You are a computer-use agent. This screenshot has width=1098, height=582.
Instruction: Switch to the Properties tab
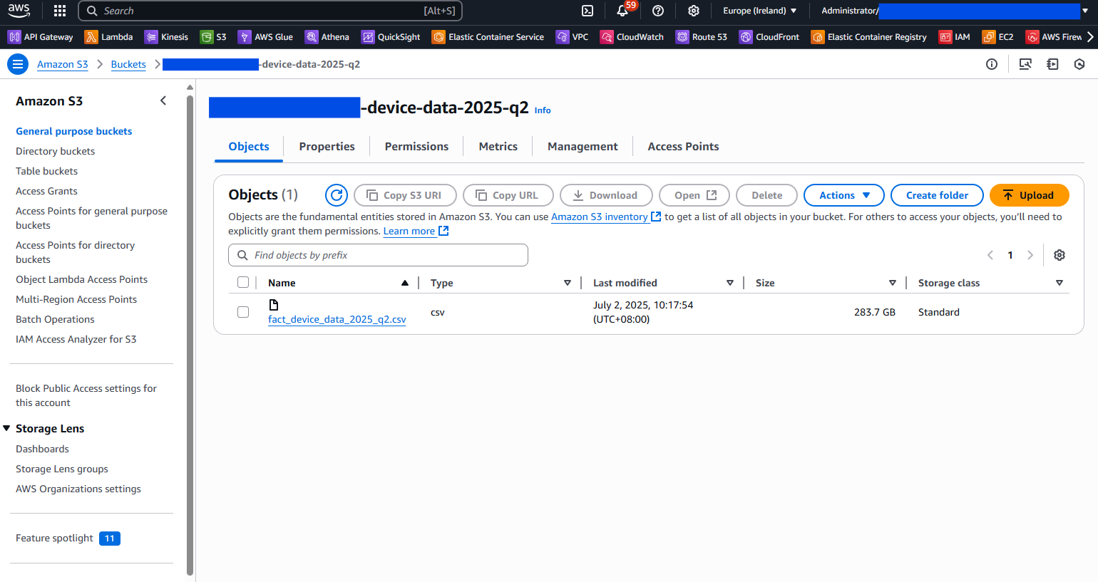[327, 147]
